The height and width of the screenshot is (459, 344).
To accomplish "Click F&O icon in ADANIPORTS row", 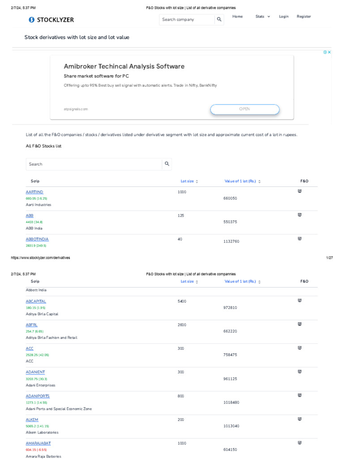I will click(300, 395).
